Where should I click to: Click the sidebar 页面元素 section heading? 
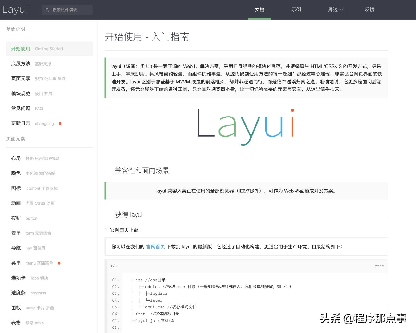[x=16, y=139]
